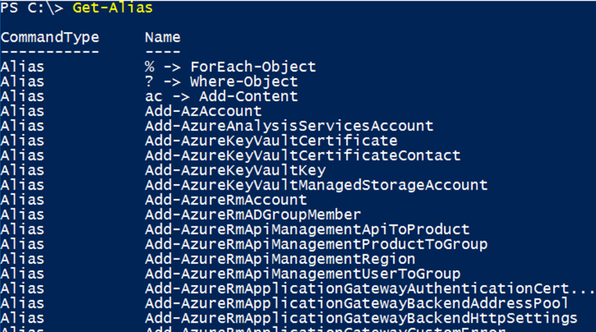Click Add-AzureKeyVaultCertificateContact entry
Image resolution: width=596 pixels, height=332 pixels.
pyautogui.click(x=303, y=155)
